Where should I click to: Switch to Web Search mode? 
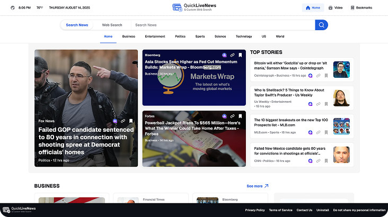(112, 25)
